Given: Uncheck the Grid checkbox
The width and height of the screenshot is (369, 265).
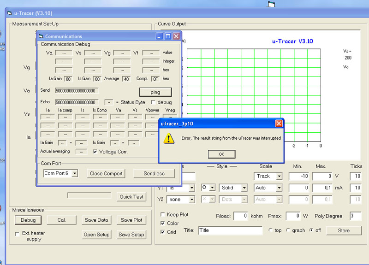Looking at the screenshot, I should tap(162, 232).
